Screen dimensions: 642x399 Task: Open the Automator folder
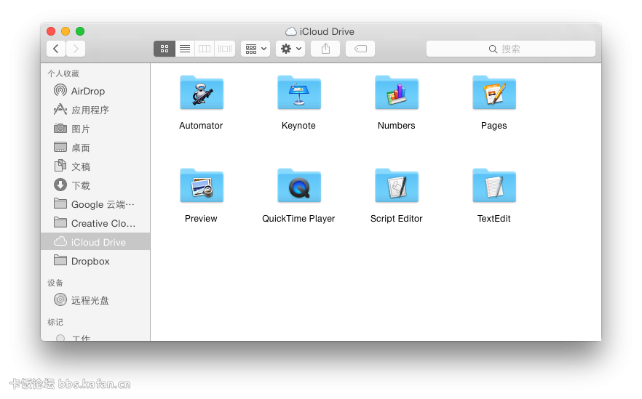[x=201, y=93]
